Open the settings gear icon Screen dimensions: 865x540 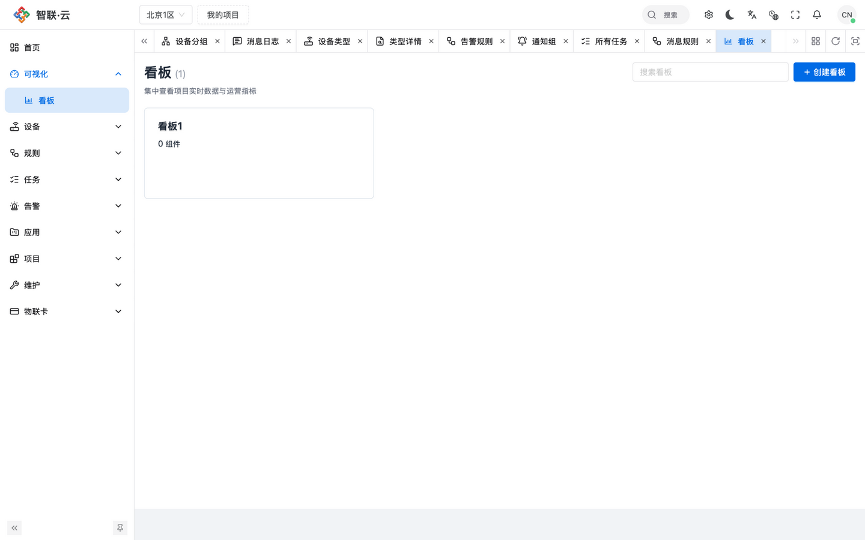pyautogui.click(x=709, y=15)
